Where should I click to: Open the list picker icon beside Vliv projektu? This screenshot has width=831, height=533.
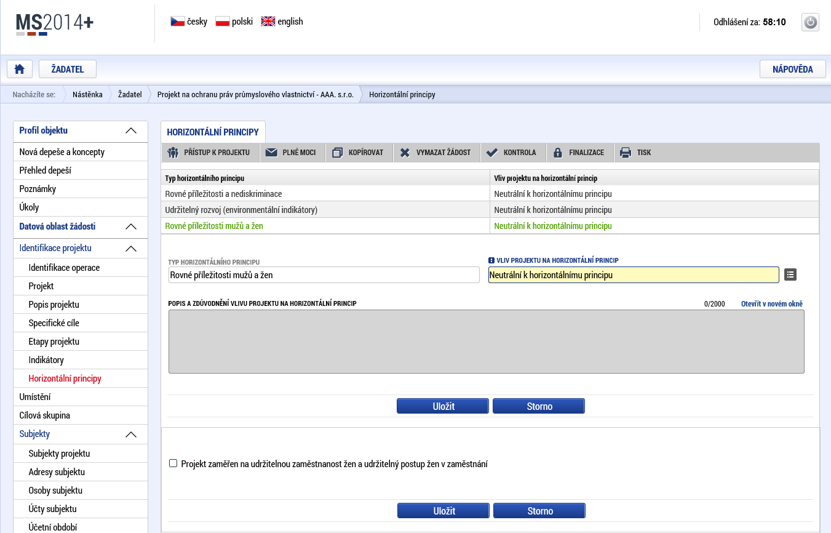pyautogui.click(x=790, y=275)
